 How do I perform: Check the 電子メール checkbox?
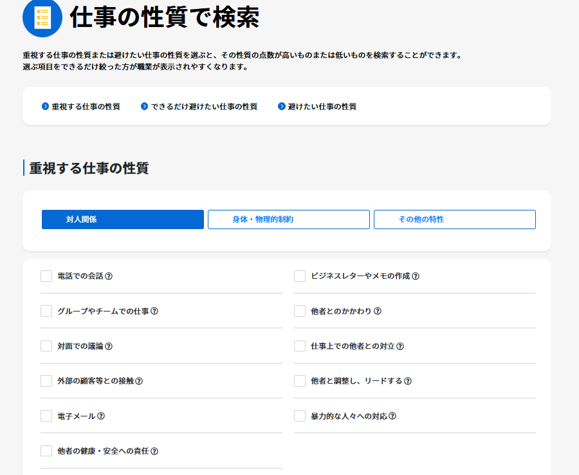point(46,416)
